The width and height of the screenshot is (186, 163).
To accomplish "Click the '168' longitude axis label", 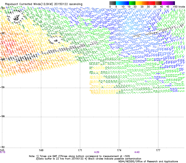I will [41, 150].
